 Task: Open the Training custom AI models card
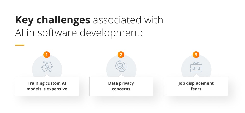point(47,86)
